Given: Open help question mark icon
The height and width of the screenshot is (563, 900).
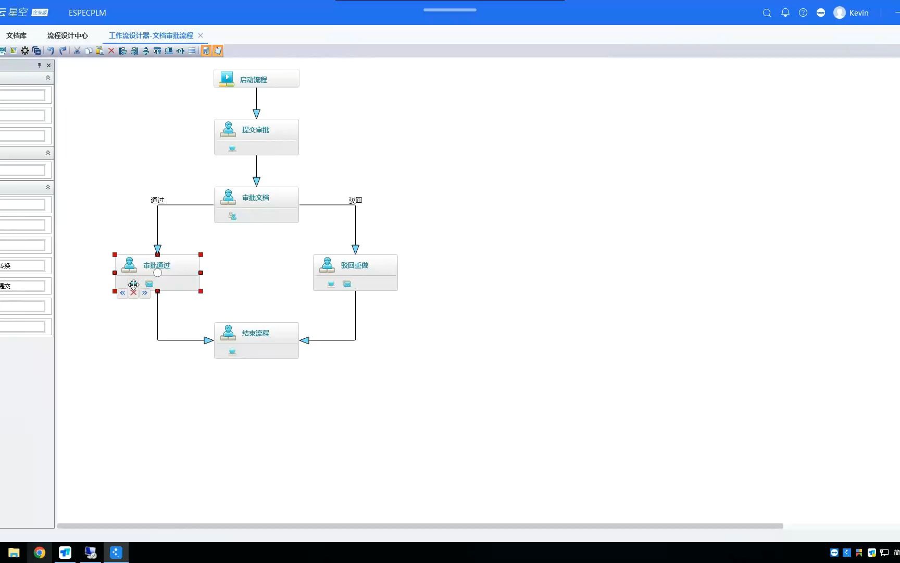Looking at the screenshot, I should coord(803,13).
